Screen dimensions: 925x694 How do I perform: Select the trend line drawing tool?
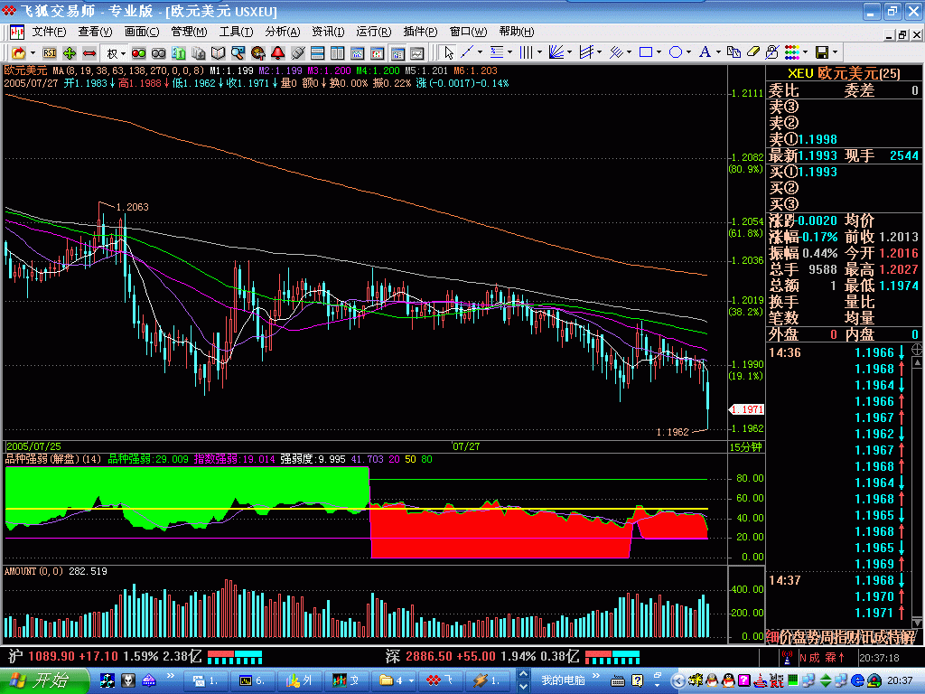point(467,53)
